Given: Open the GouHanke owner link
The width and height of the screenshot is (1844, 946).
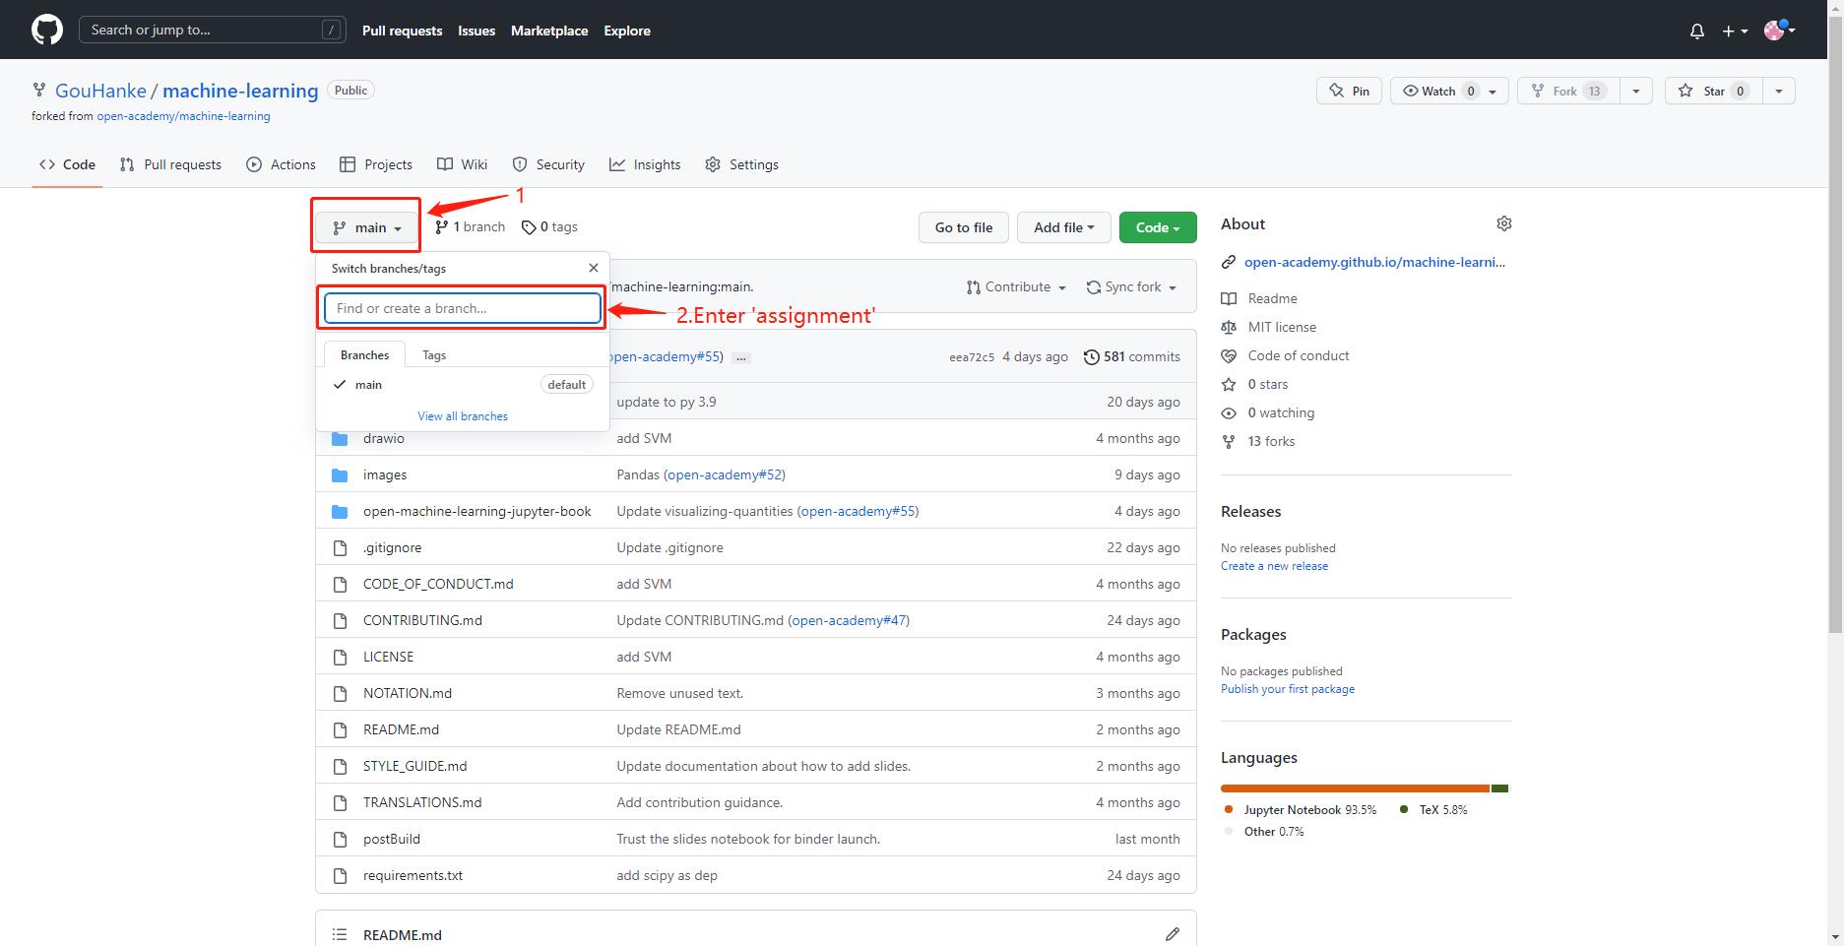Looking at the screenshot, I should pyautogui.click(x=100, y=91).
